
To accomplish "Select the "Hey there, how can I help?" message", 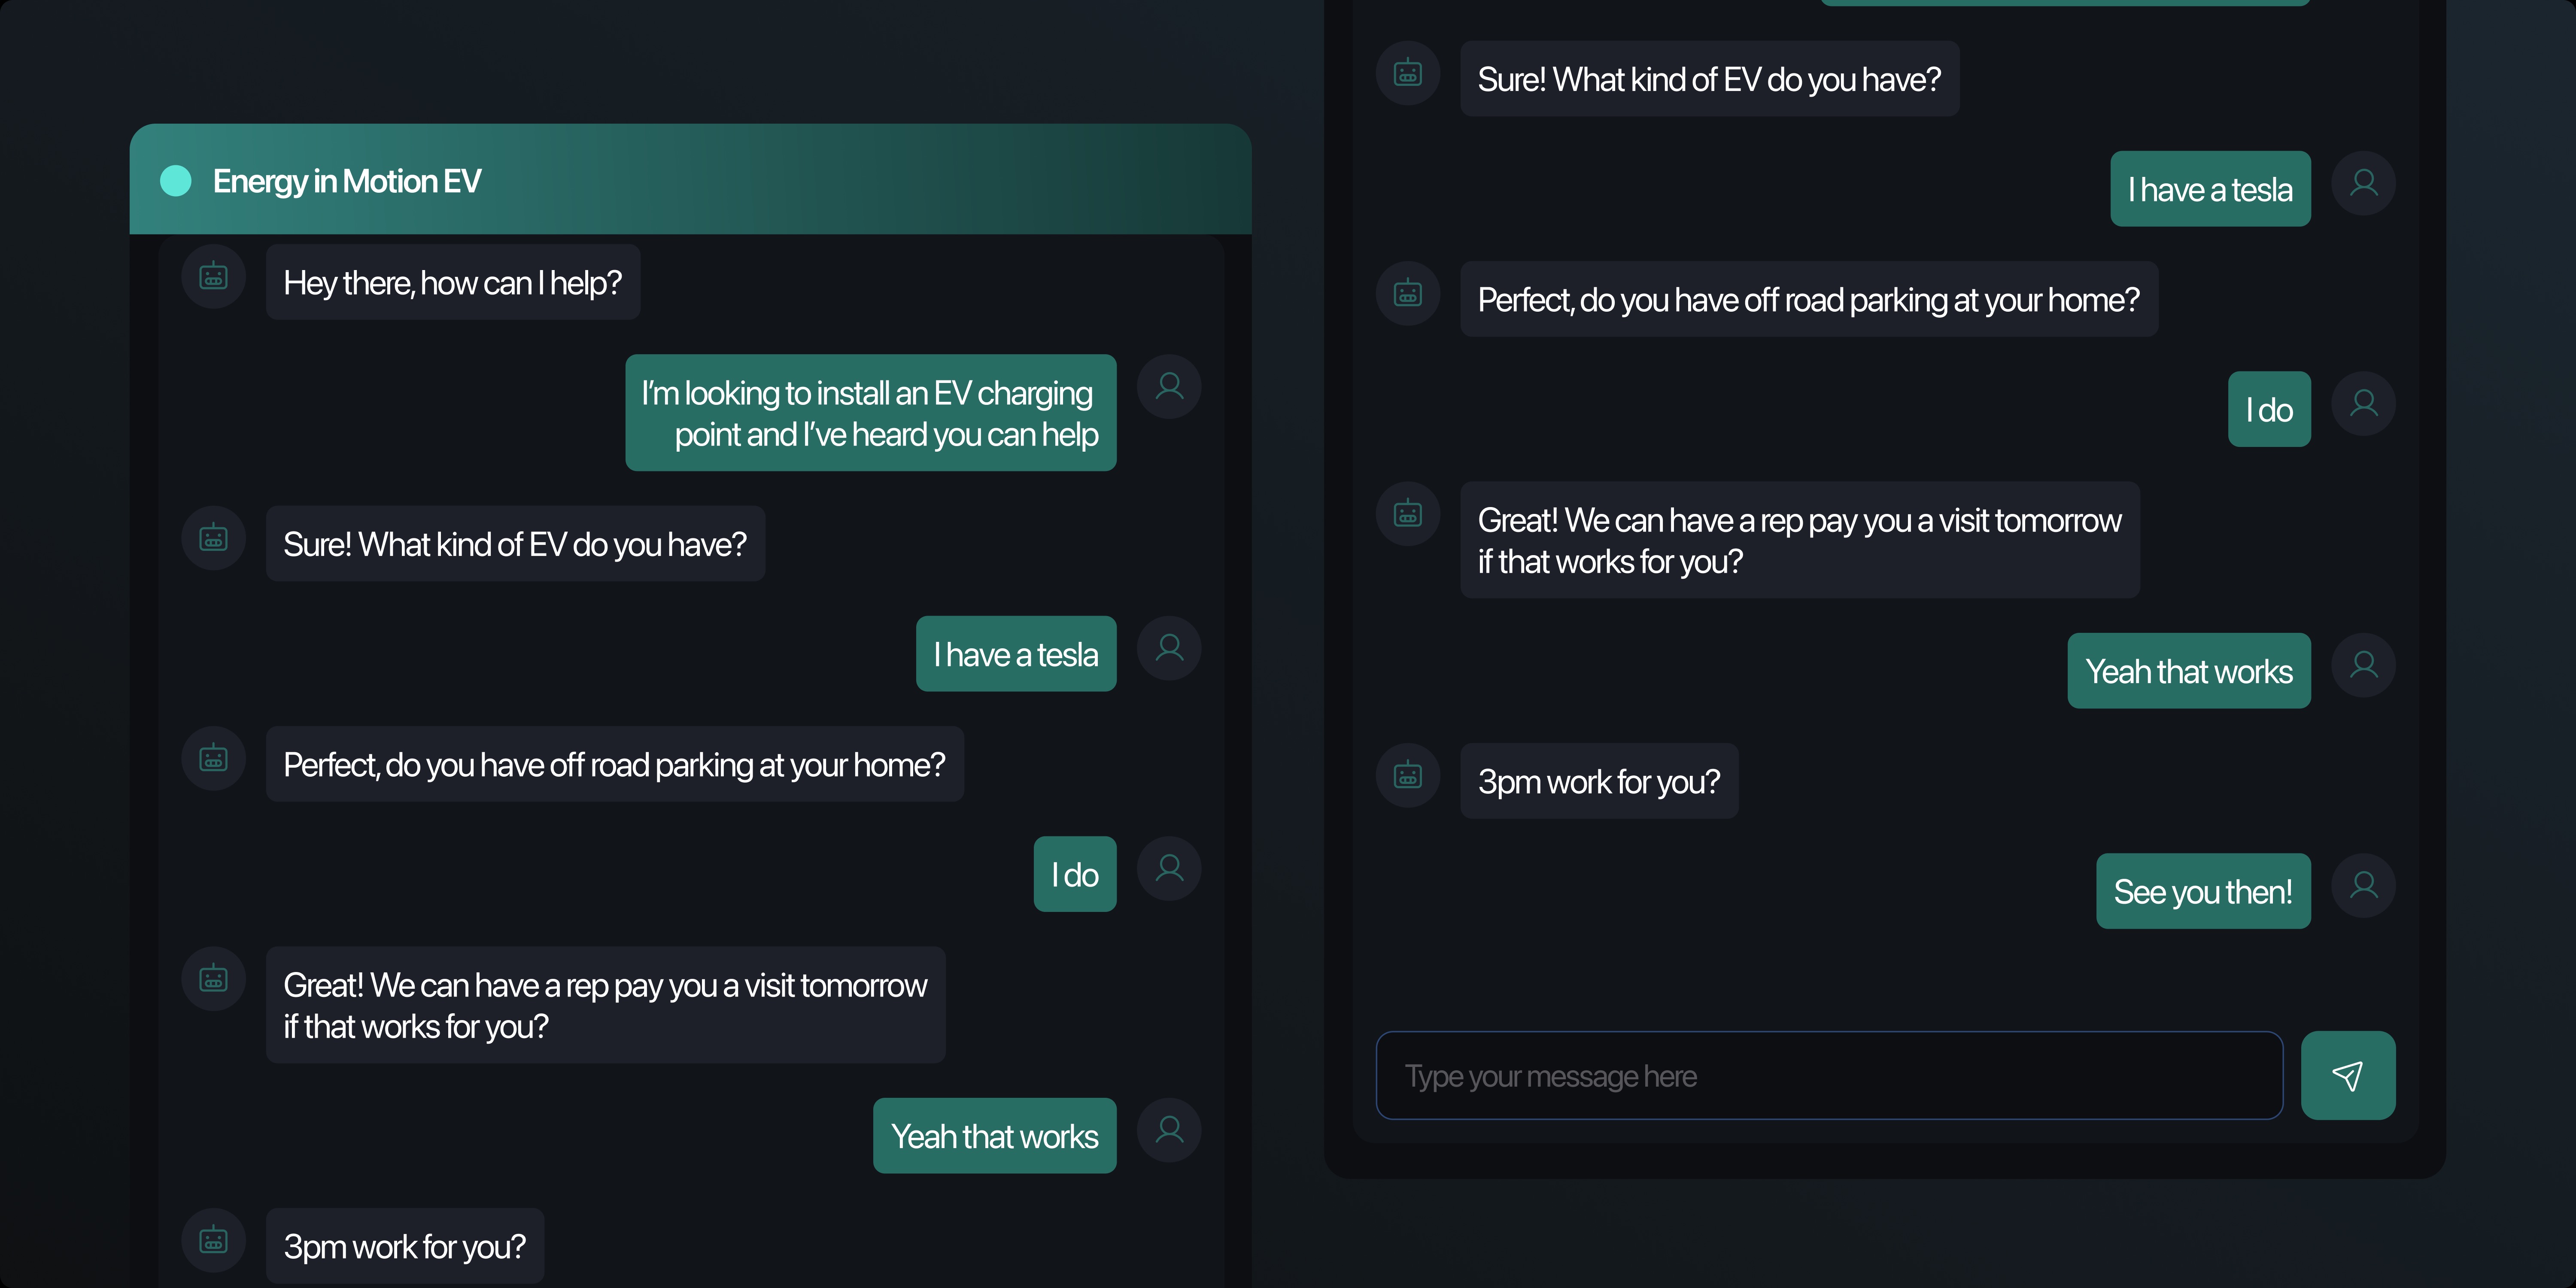I will click(x=452, y=283).
